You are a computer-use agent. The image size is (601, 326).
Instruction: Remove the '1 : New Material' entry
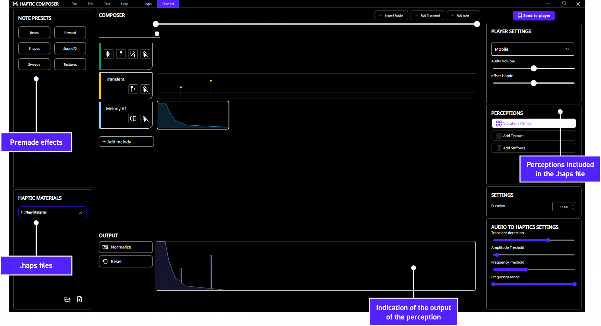coord(80,212)
